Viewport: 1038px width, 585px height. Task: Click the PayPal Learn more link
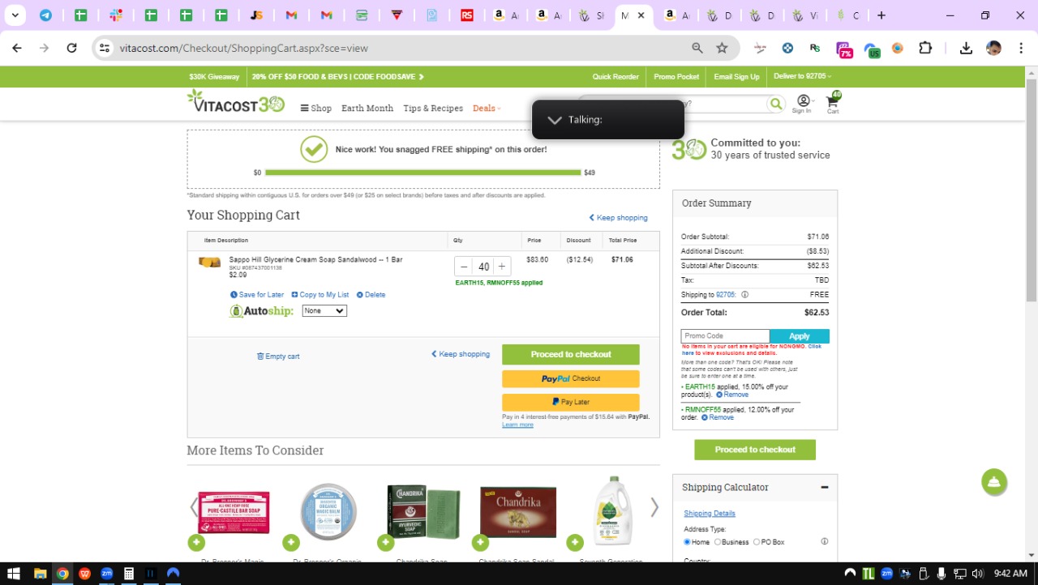click(x=517, y=425)
